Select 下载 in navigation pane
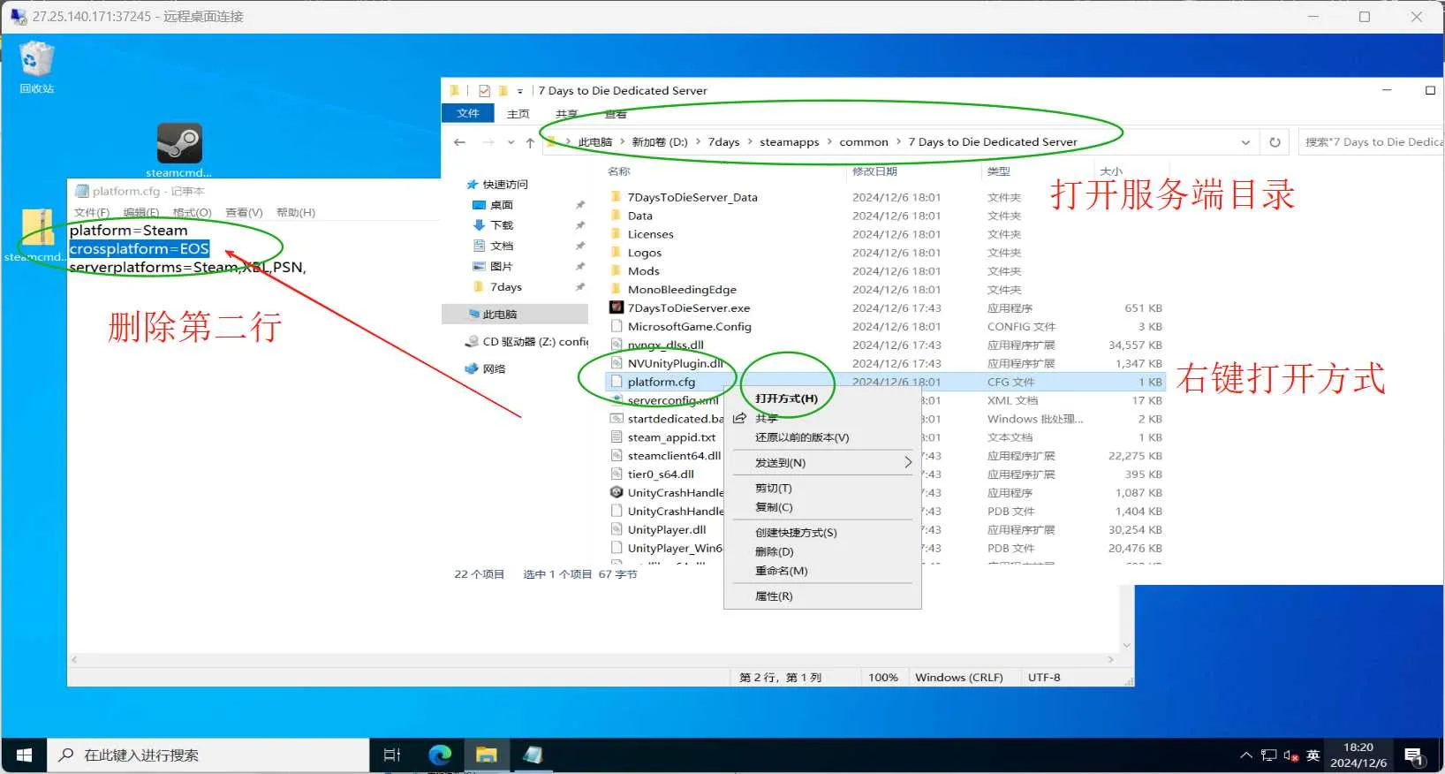 [501, 225]
